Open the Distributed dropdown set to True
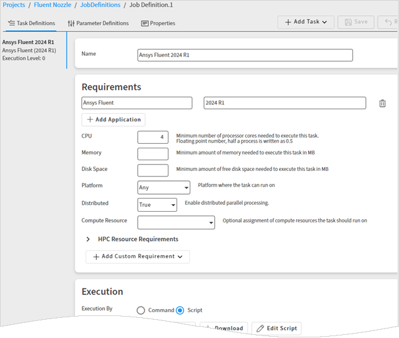 [157, 205]
